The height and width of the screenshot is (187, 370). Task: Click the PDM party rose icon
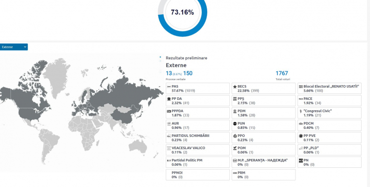pyautogui.click(x=234, y=111)
